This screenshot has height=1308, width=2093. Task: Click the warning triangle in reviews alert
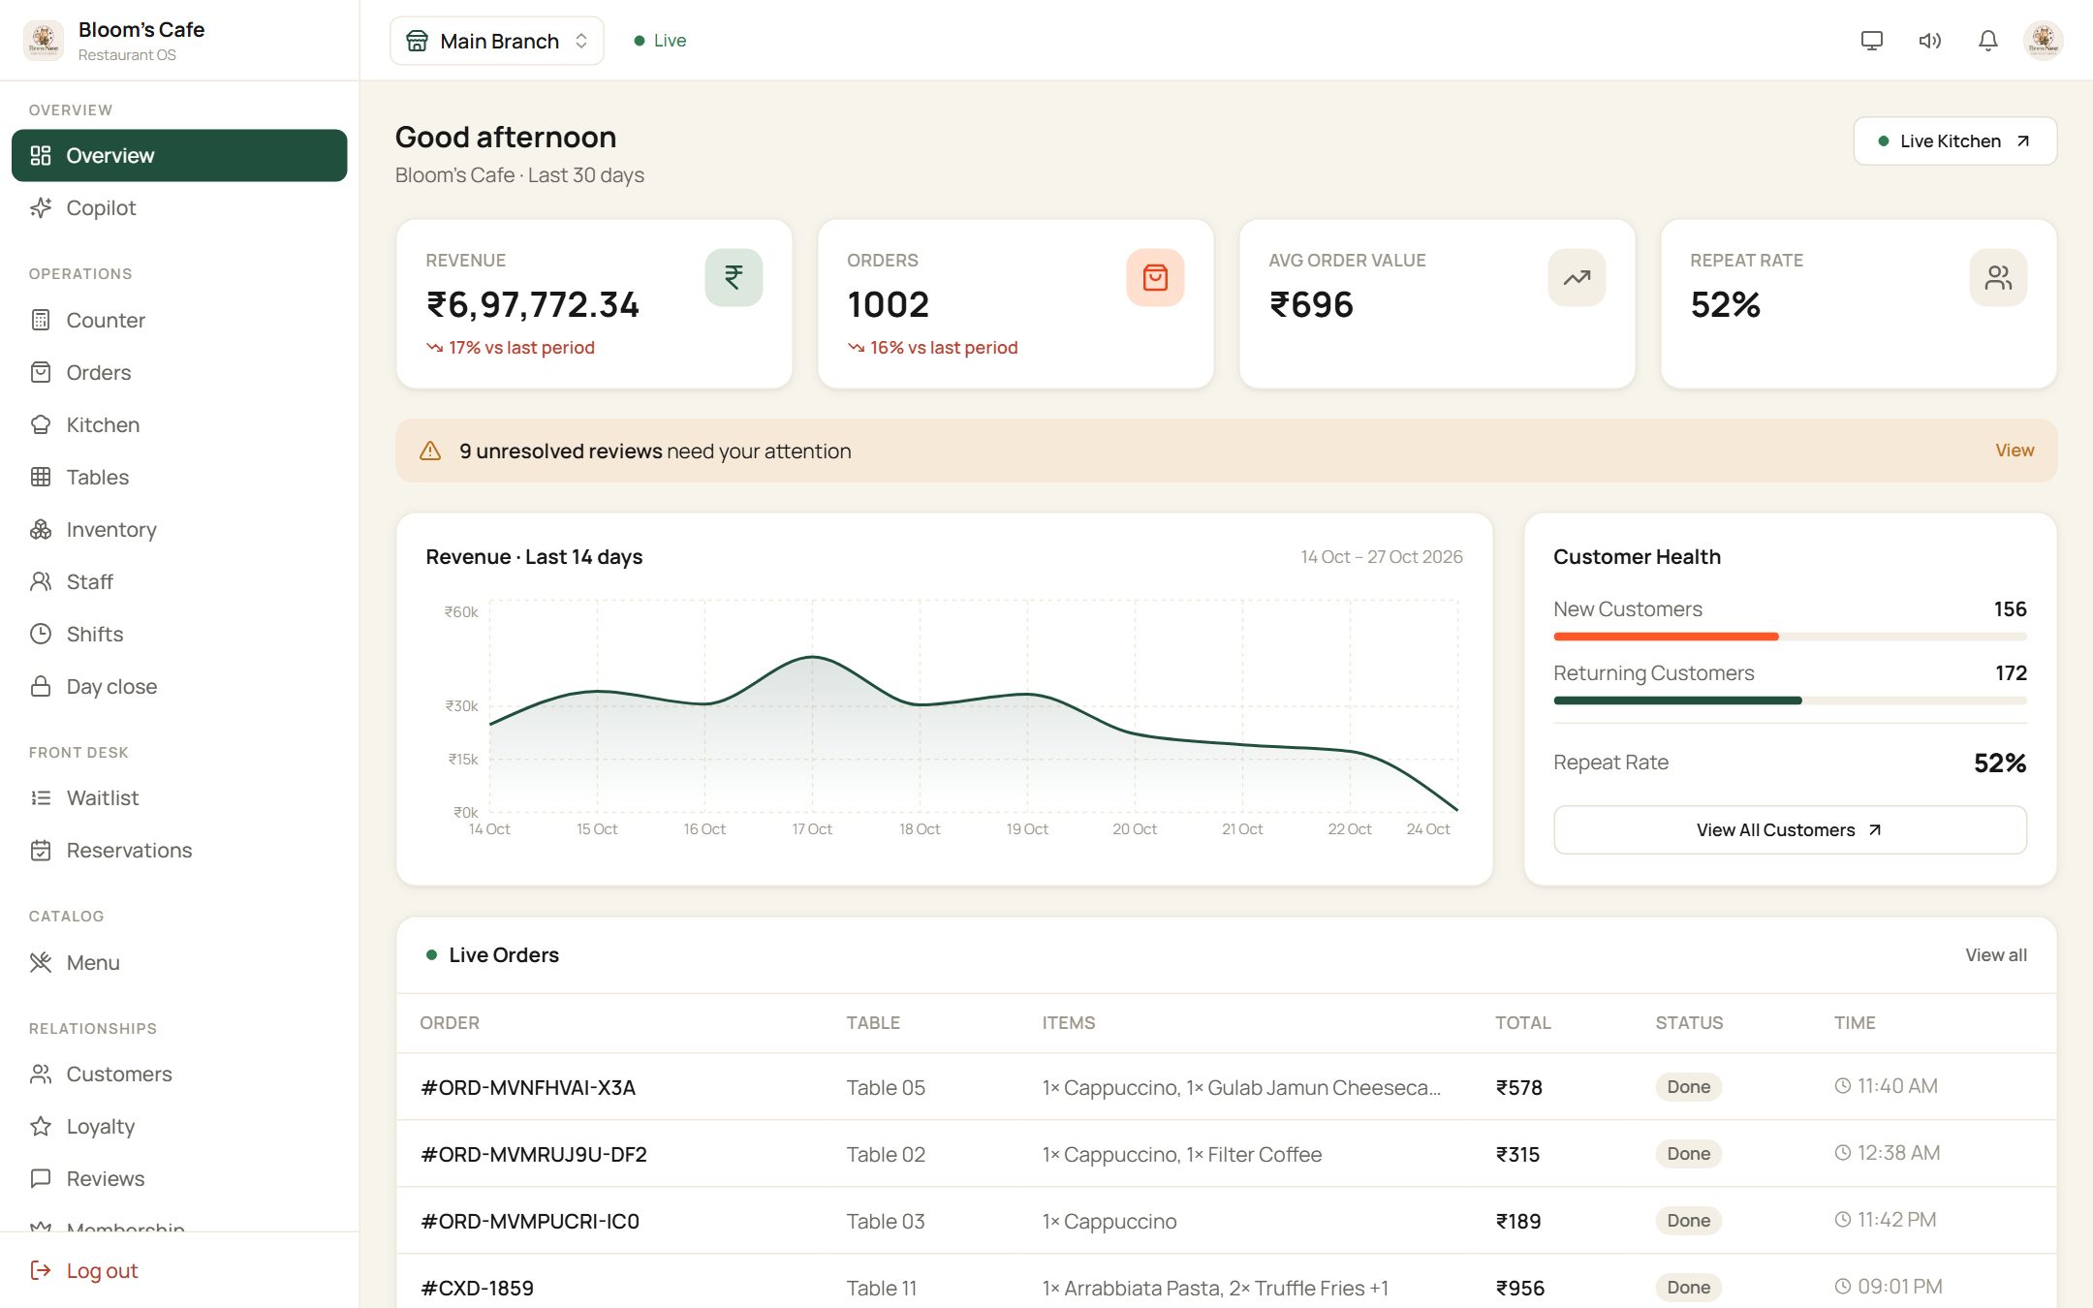(430, 452)
